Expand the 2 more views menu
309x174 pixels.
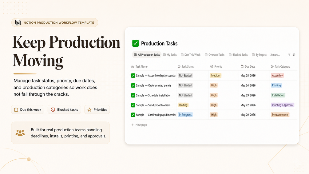[x=275, y=55]
